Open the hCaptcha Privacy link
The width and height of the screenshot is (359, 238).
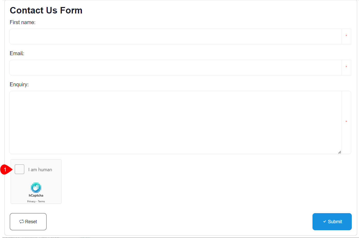coord(31,201)
